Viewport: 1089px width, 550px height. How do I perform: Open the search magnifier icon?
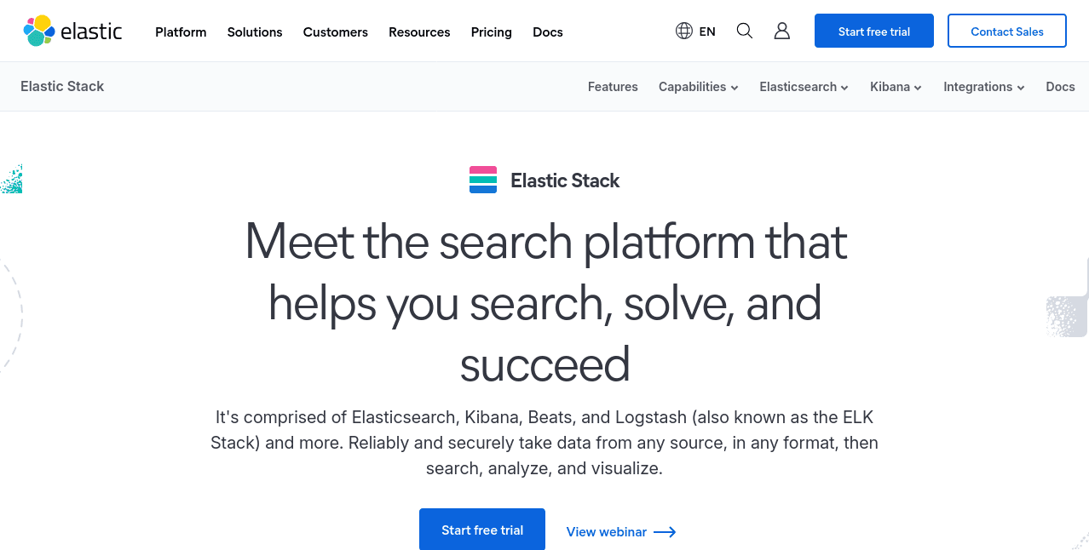click(745, 31)
